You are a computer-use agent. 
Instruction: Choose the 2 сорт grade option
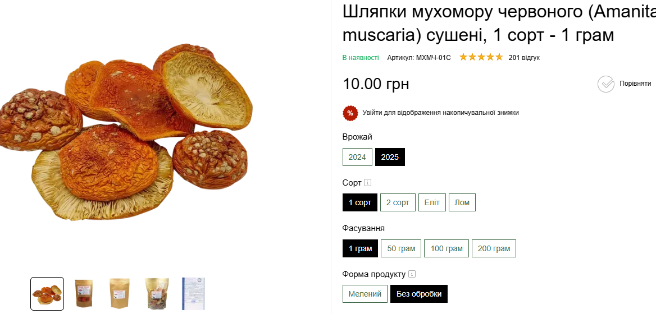(x=398, y=202)
